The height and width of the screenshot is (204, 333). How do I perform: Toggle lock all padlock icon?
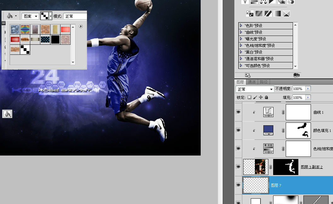point(266,97)
